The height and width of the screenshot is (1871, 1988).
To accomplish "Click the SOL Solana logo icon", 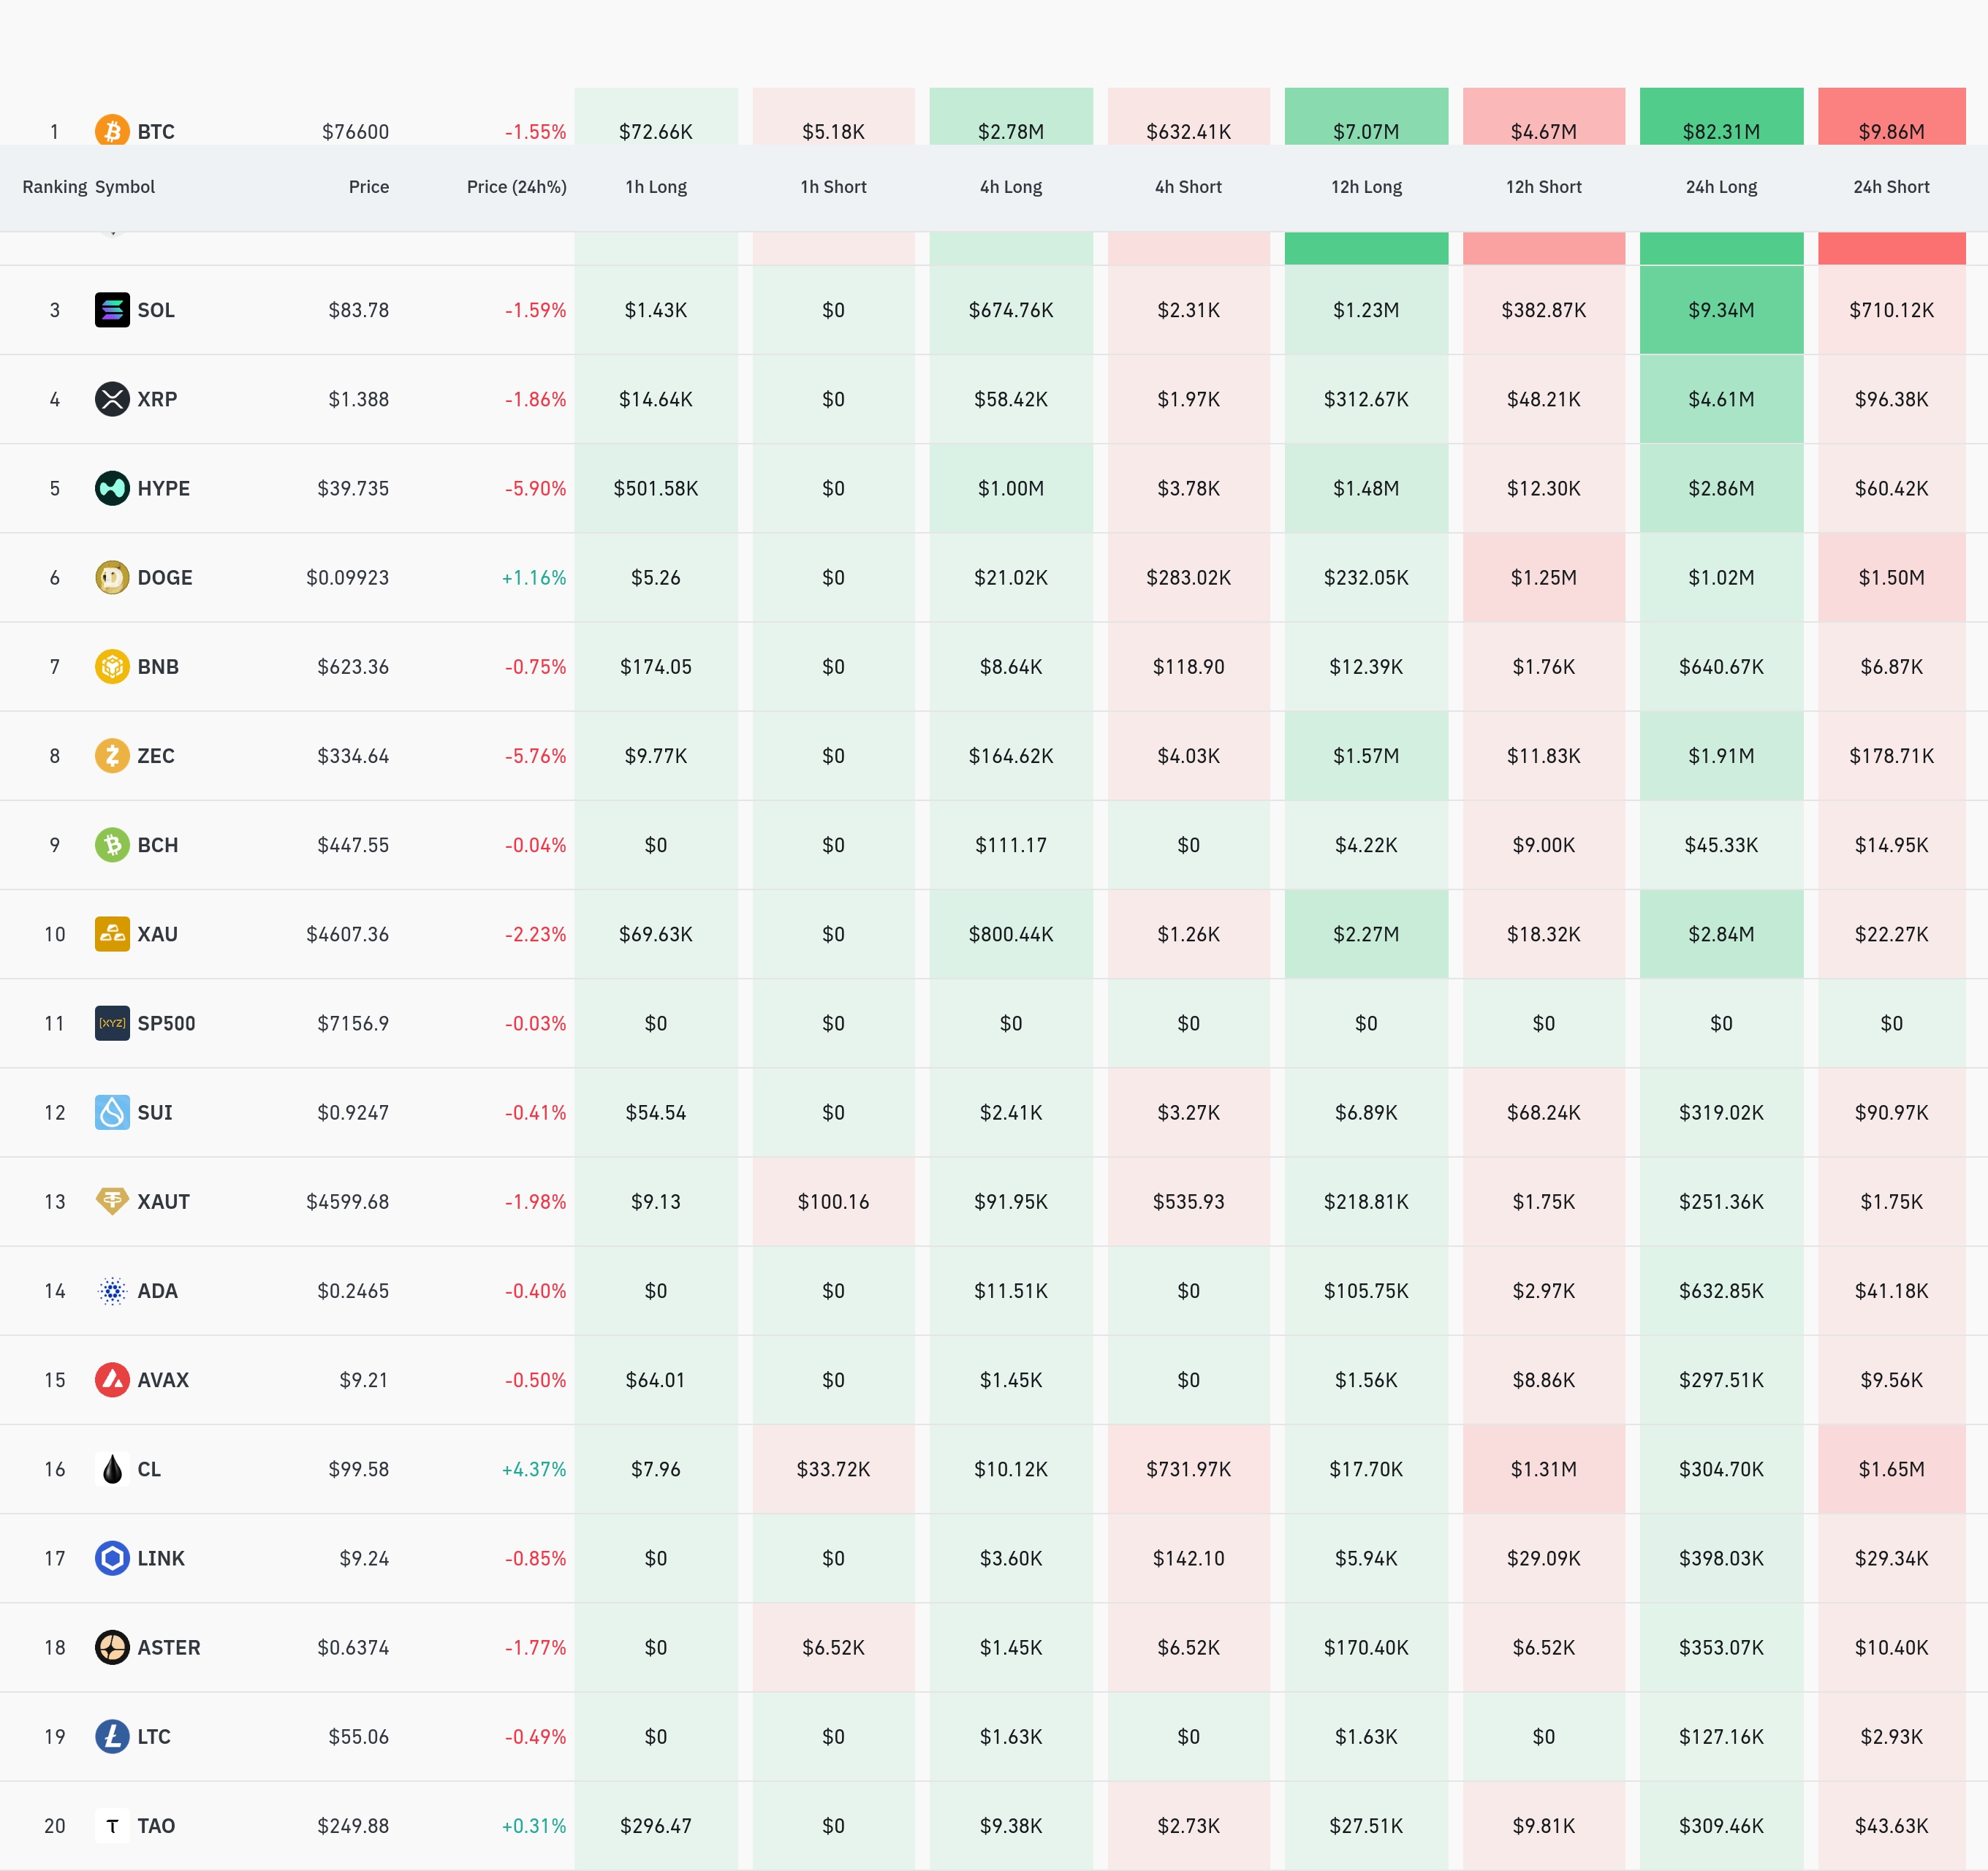I will 112,310.
